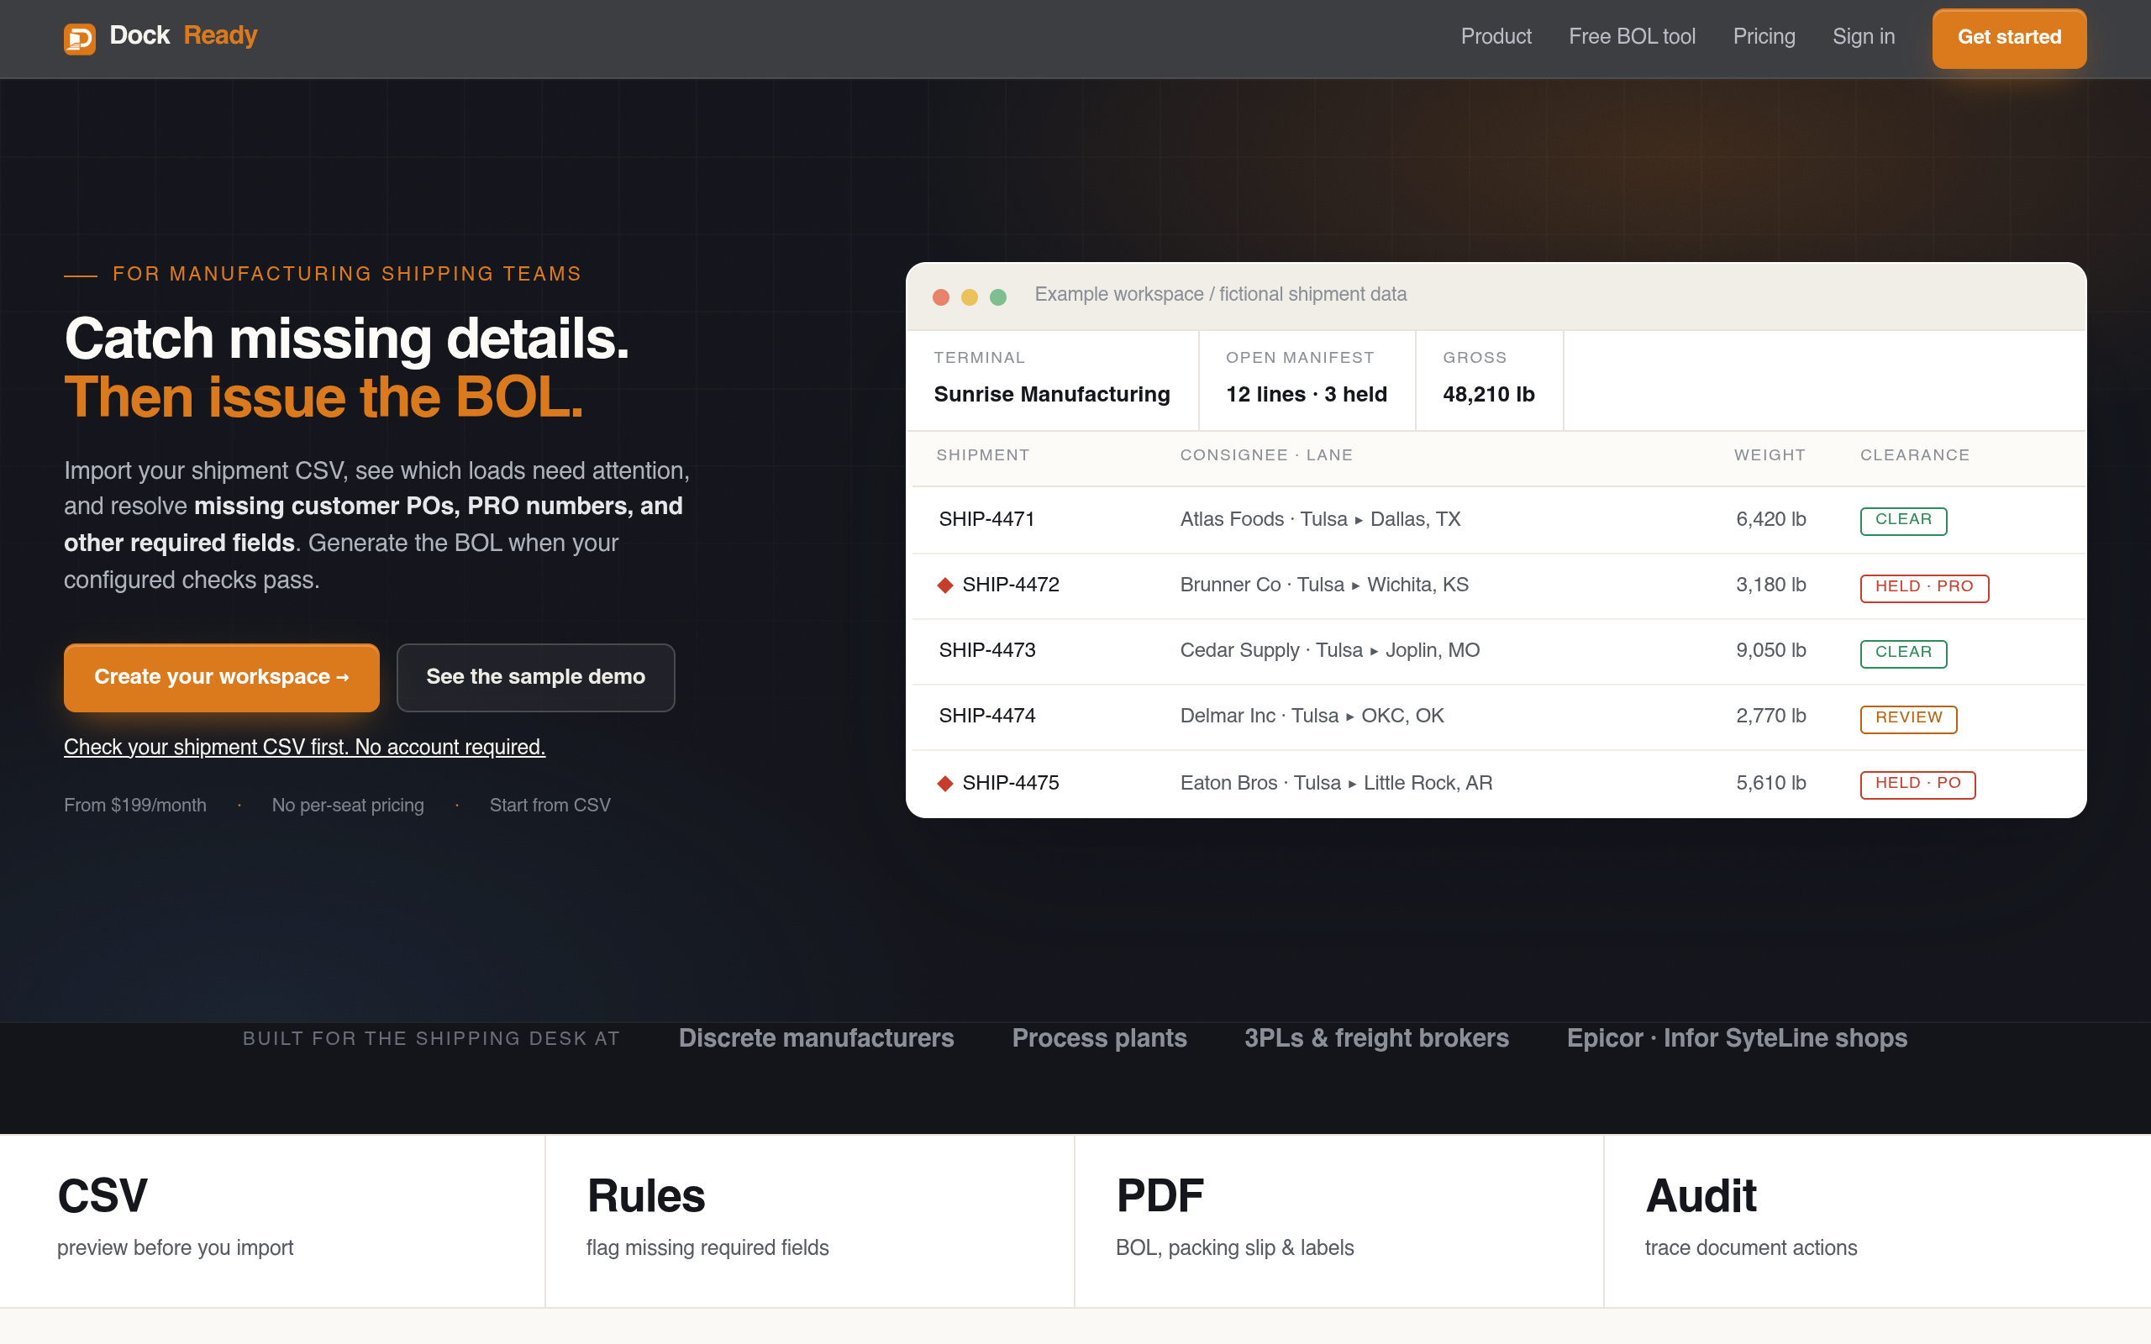Click the Dock Ready logo icon
This screenshot has height=1344, width=2151.
click(x=80, y=39)
